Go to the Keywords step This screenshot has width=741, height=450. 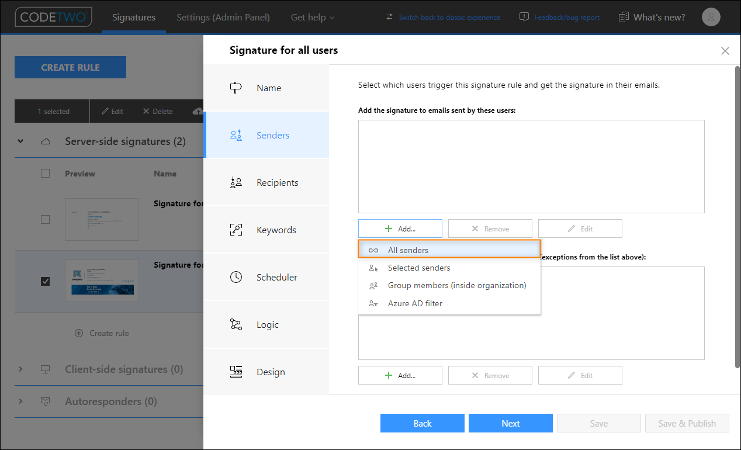pos(266,230)
